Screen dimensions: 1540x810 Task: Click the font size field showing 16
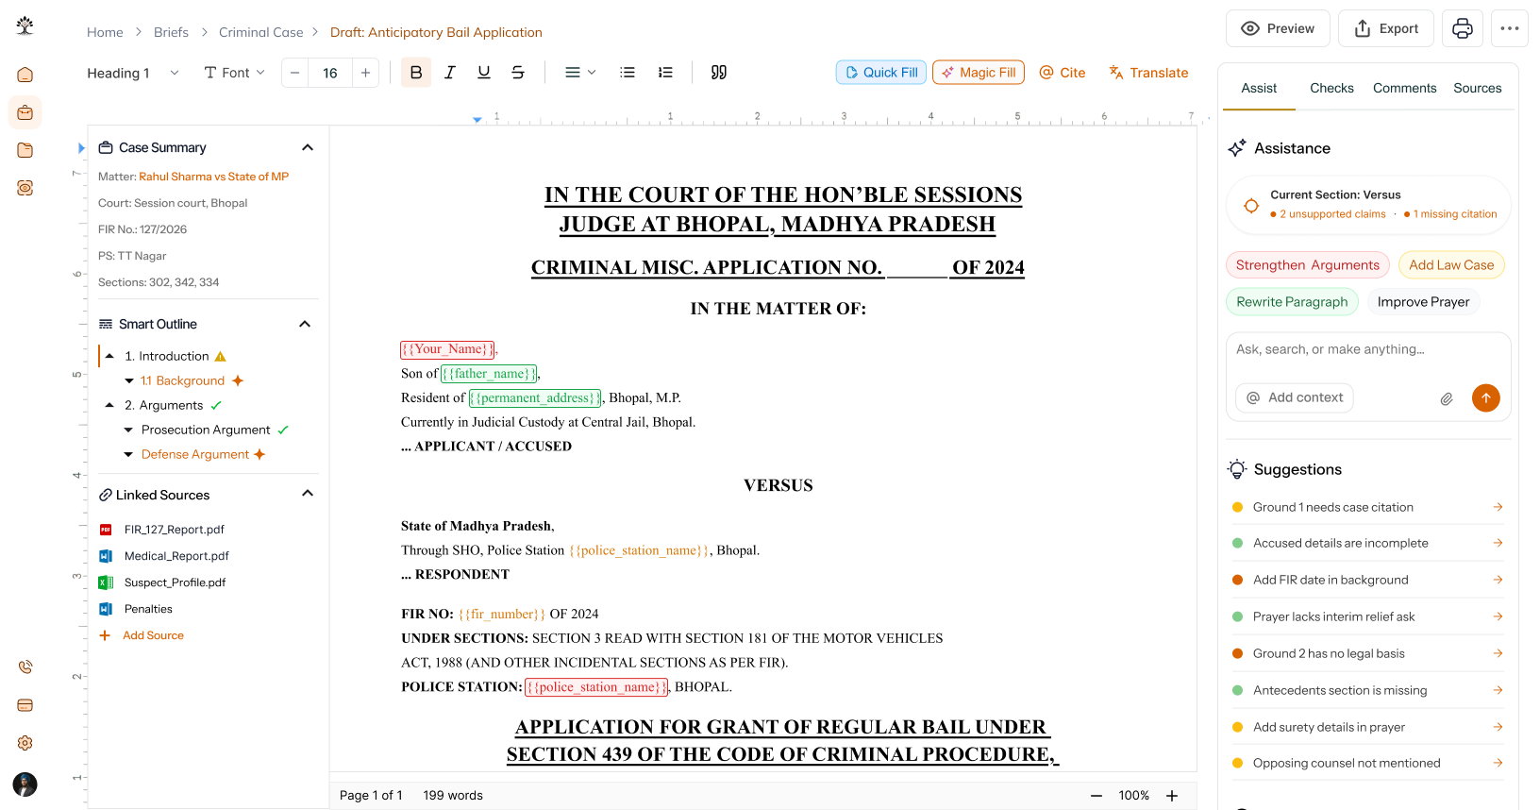tap(330, 73)
